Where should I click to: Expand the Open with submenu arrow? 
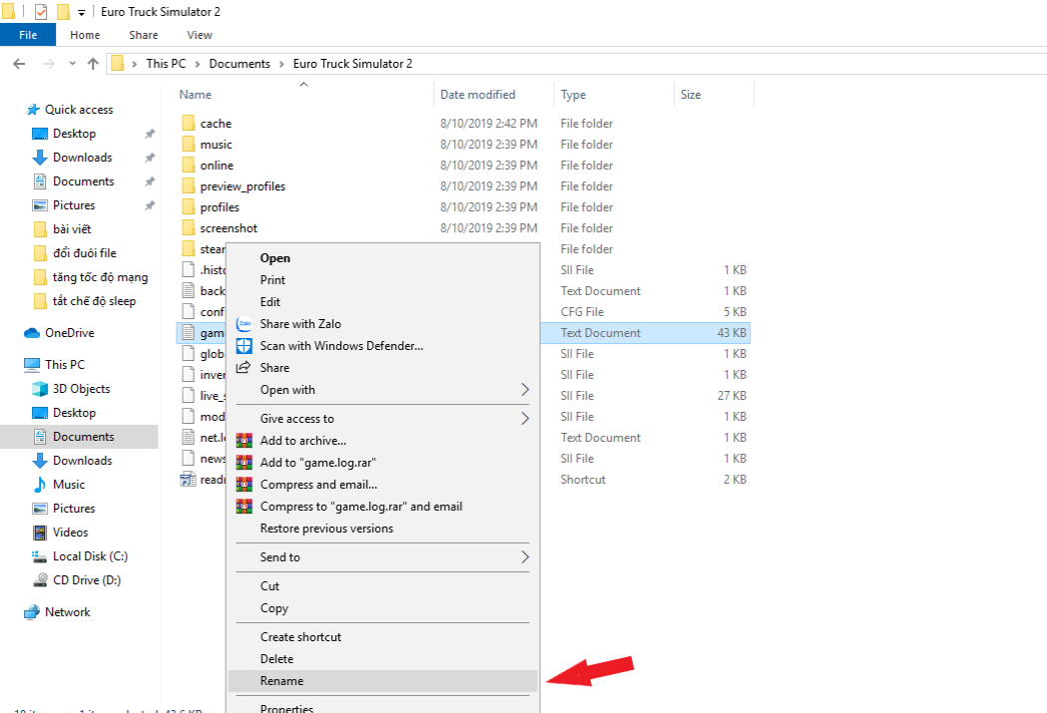[525, 390]
